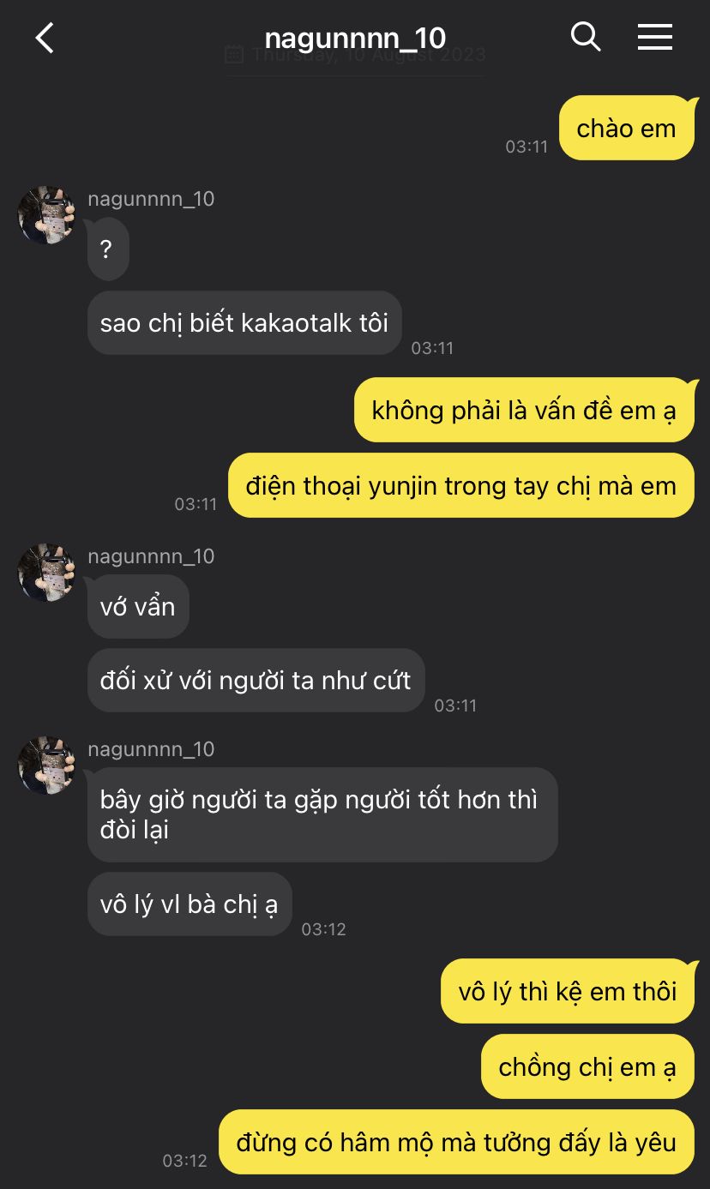Viewport: 710px width, 1189px height.
Task: Select the "điện thoại yunjin trong tay" bubble
Action: (461, 485)
